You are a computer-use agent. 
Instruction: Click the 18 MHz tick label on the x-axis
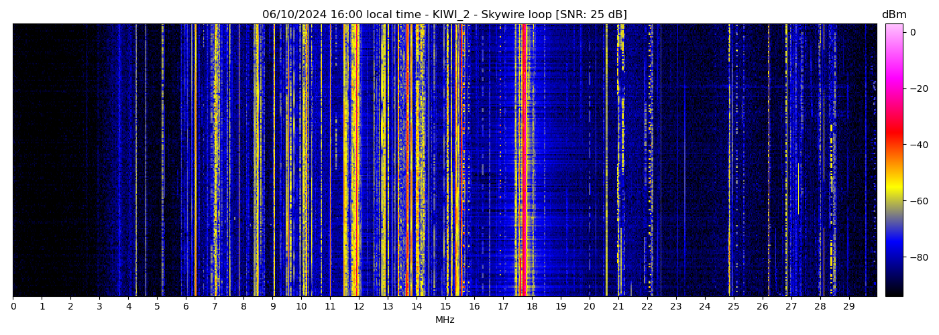(532, 307)
